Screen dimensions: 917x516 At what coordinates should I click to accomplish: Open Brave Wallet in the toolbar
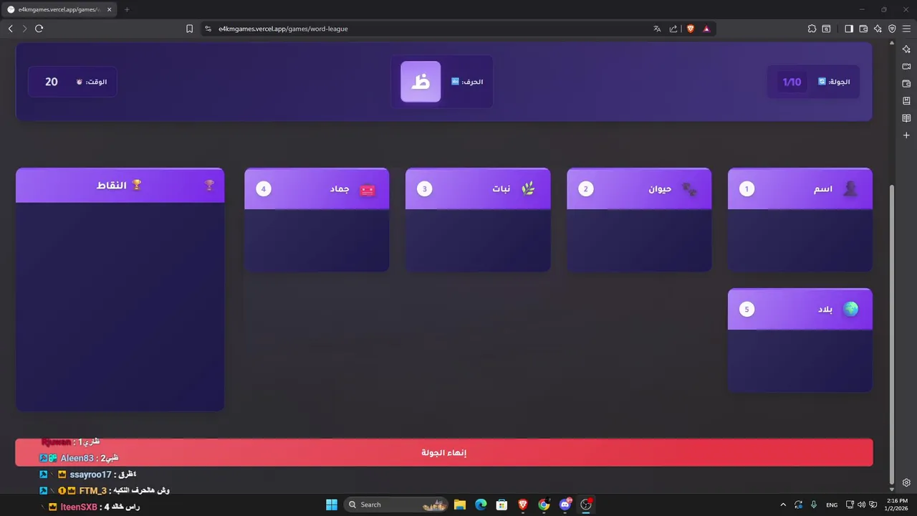863,29
